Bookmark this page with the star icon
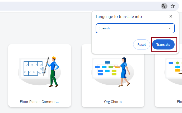The image size is (182, 113). [173, 6]
